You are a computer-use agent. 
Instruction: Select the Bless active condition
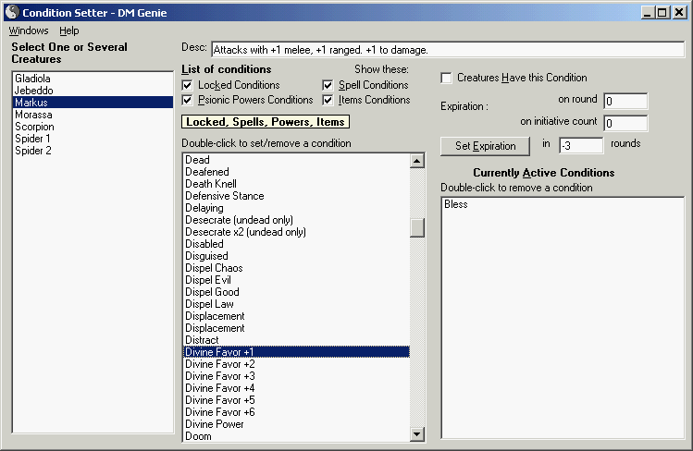456,204
